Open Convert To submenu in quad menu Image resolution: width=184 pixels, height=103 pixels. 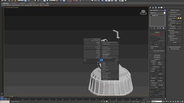[x=110, y=79]
